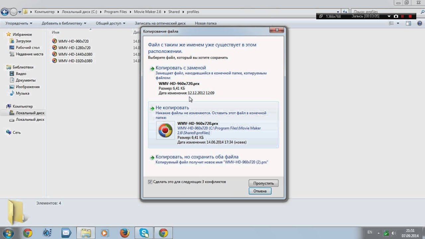Click Новая папка in toolbar
Viewport: 425px width, 239px height.
pyautogui.click(x=206, y=23)
